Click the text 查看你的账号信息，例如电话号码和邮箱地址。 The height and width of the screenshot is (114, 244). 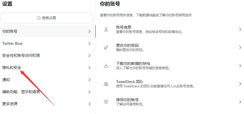coord(150,32)
